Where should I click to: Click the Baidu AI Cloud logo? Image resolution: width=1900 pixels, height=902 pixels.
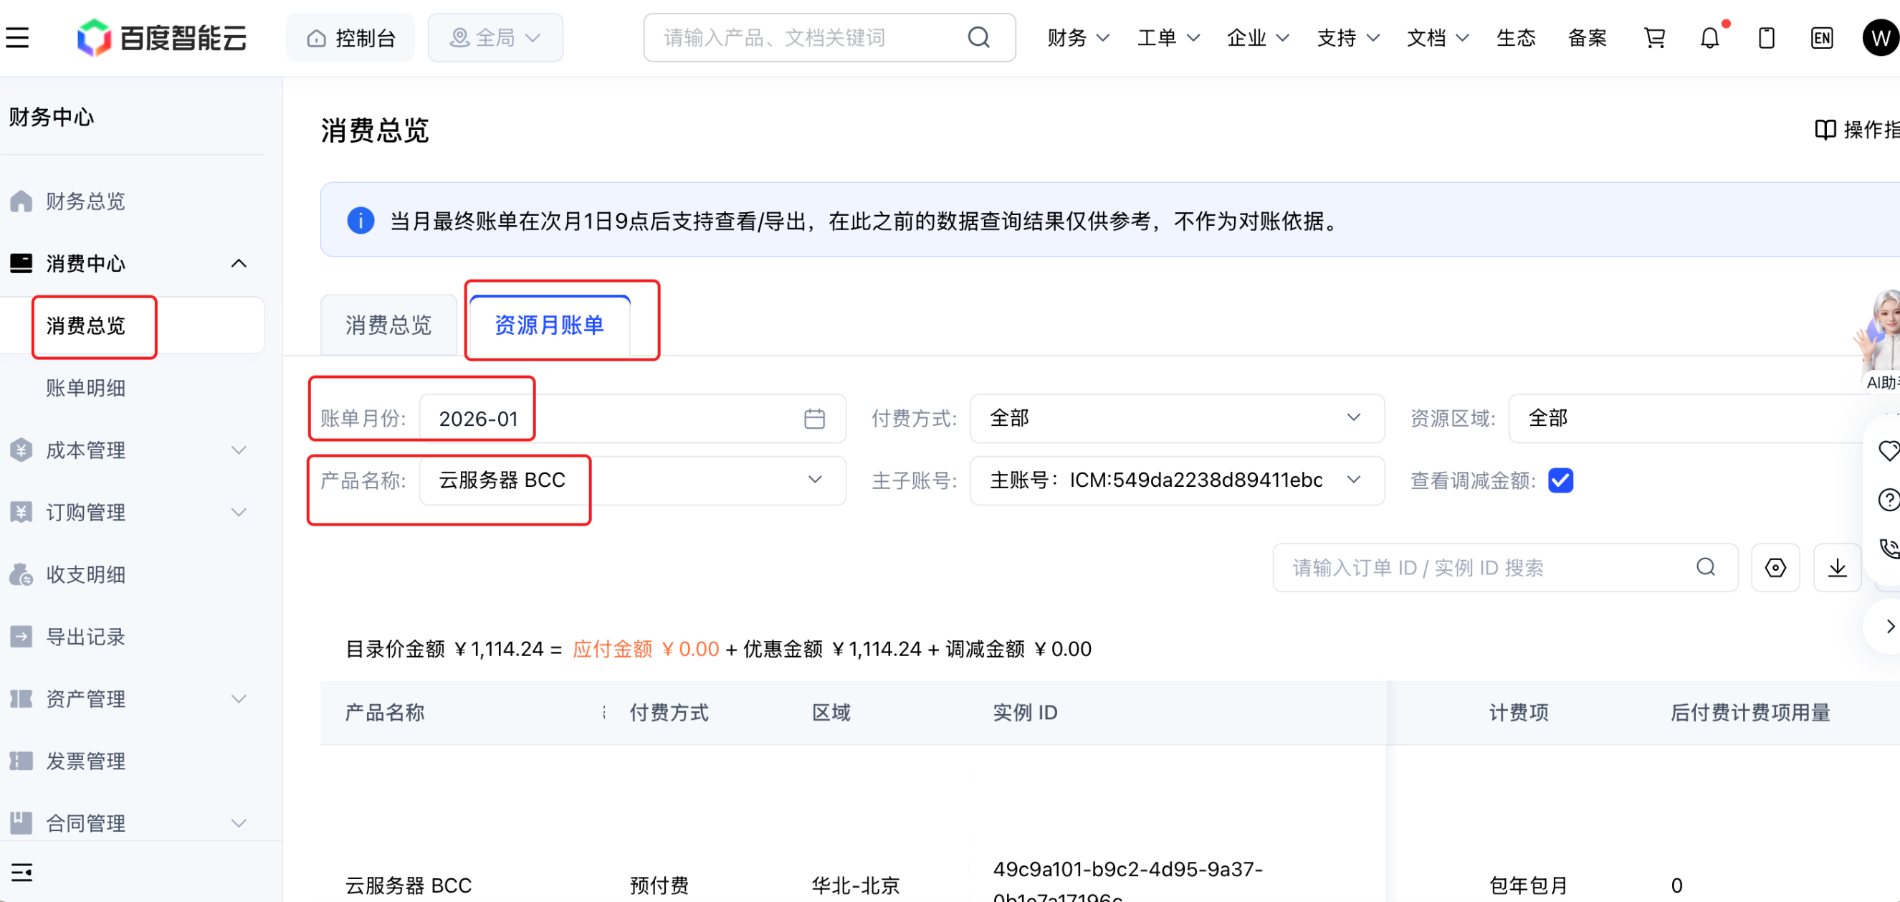(162, 38)
